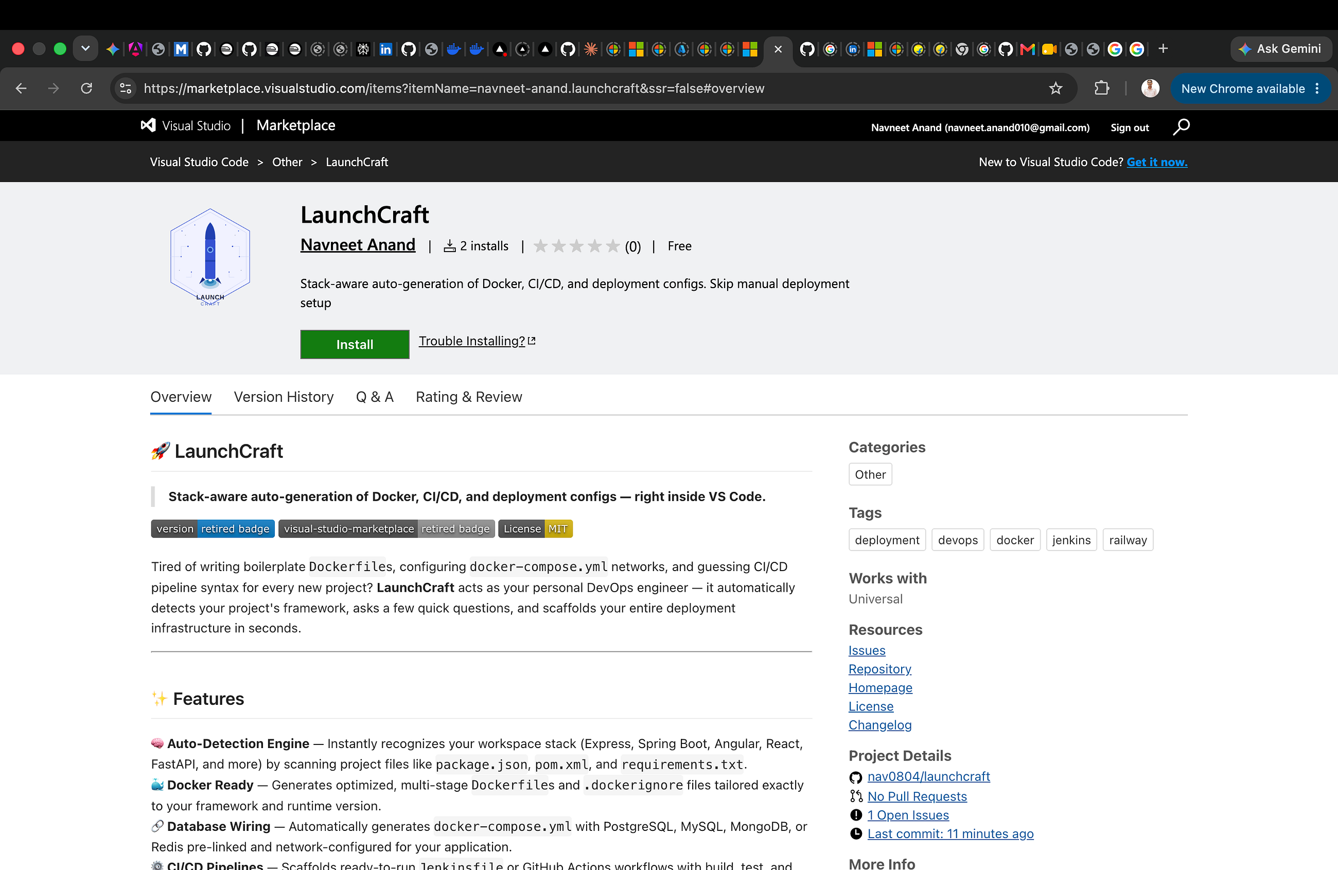
Task: Switch to the orange Claude asterisk tab
Action: click(x=590, y=49)
